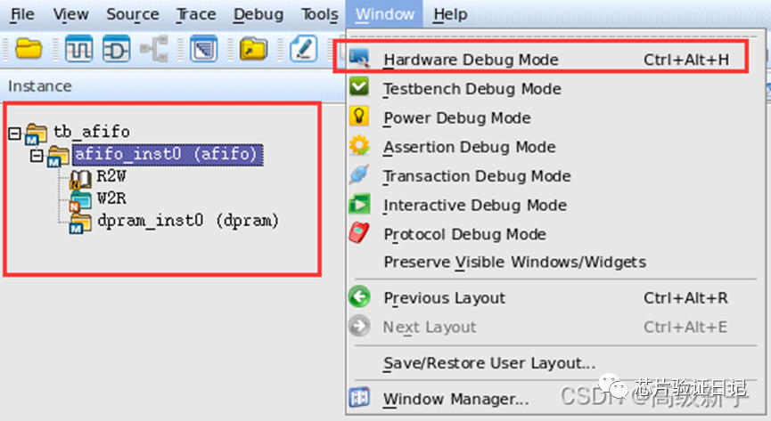Open new schematic window toolbar icon

pos(117,49)
